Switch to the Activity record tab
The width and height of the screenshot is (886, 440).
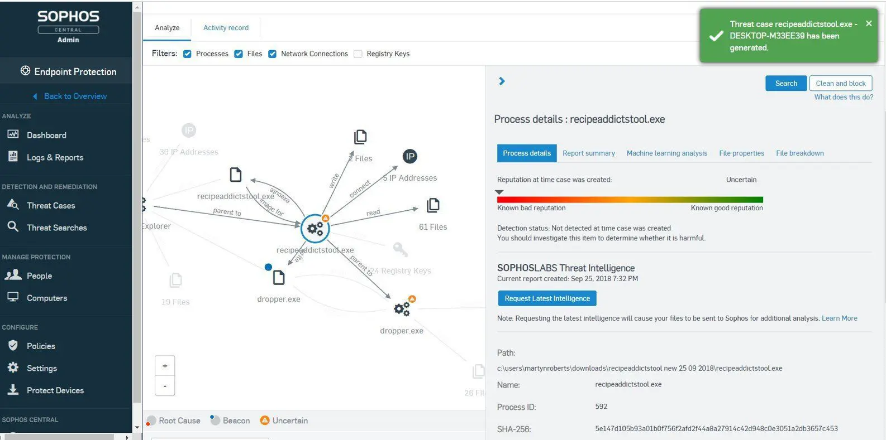(x=226, y=28)
